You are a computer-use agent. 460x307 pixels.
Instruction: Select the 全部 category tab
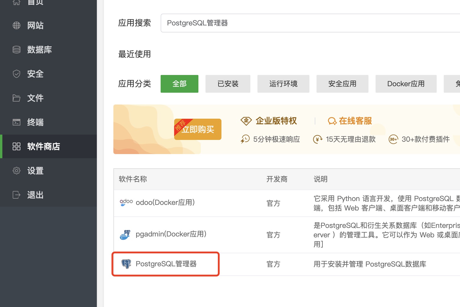(180, 84)
